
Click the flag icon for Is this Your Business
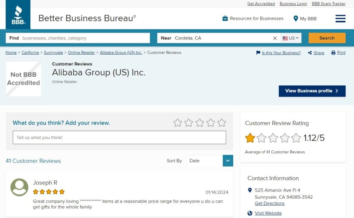coord(258,53)
